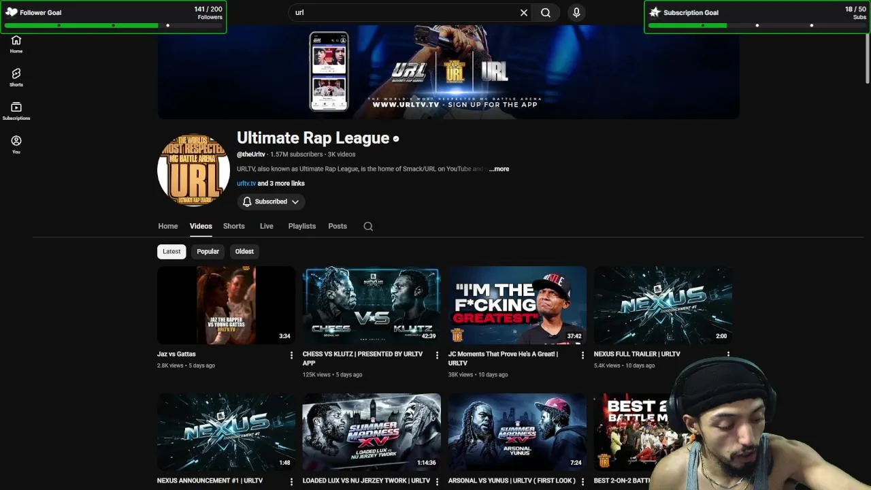
Task: Clear the search box text
Action: 524,12
